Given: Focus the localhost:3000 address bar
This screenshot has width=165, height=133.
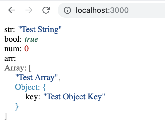Looking at the screenshot, I should [x=112, y=10].
